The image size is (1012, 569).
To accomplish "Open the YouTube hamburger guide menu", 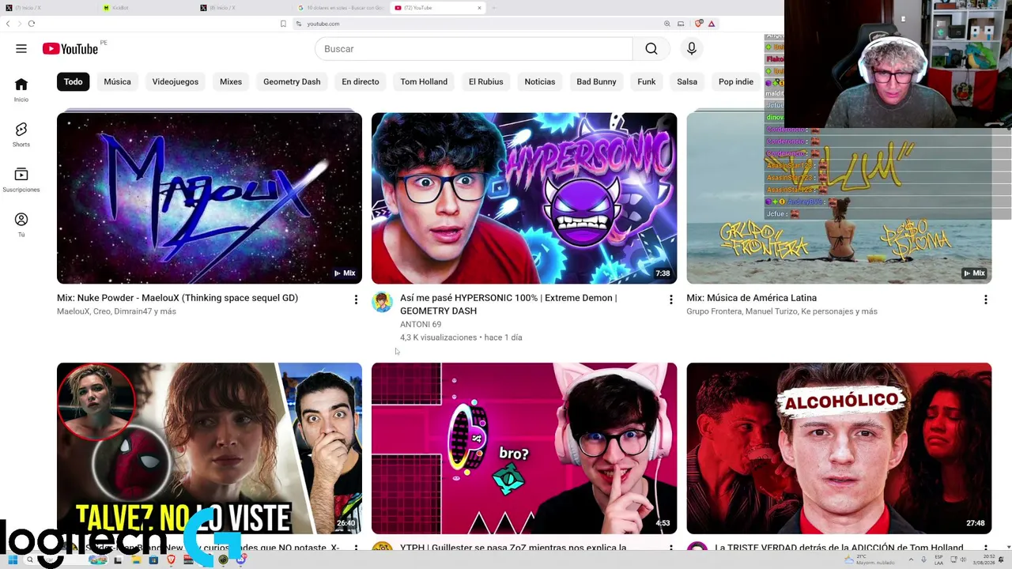I will 21,49.
